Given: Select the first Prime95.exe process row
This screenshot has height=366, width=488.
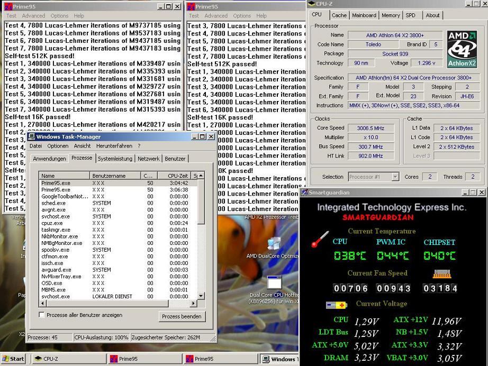Looking at the screenshot, I should (118, 183).
